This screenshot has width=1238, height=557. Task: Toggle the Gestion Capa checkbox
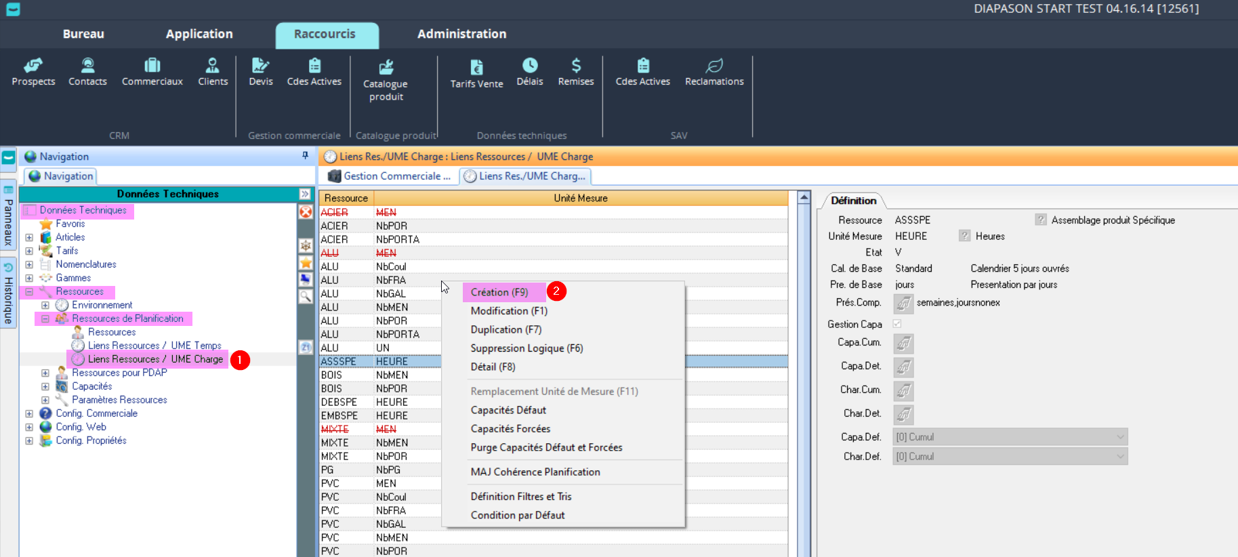[897, 324]
